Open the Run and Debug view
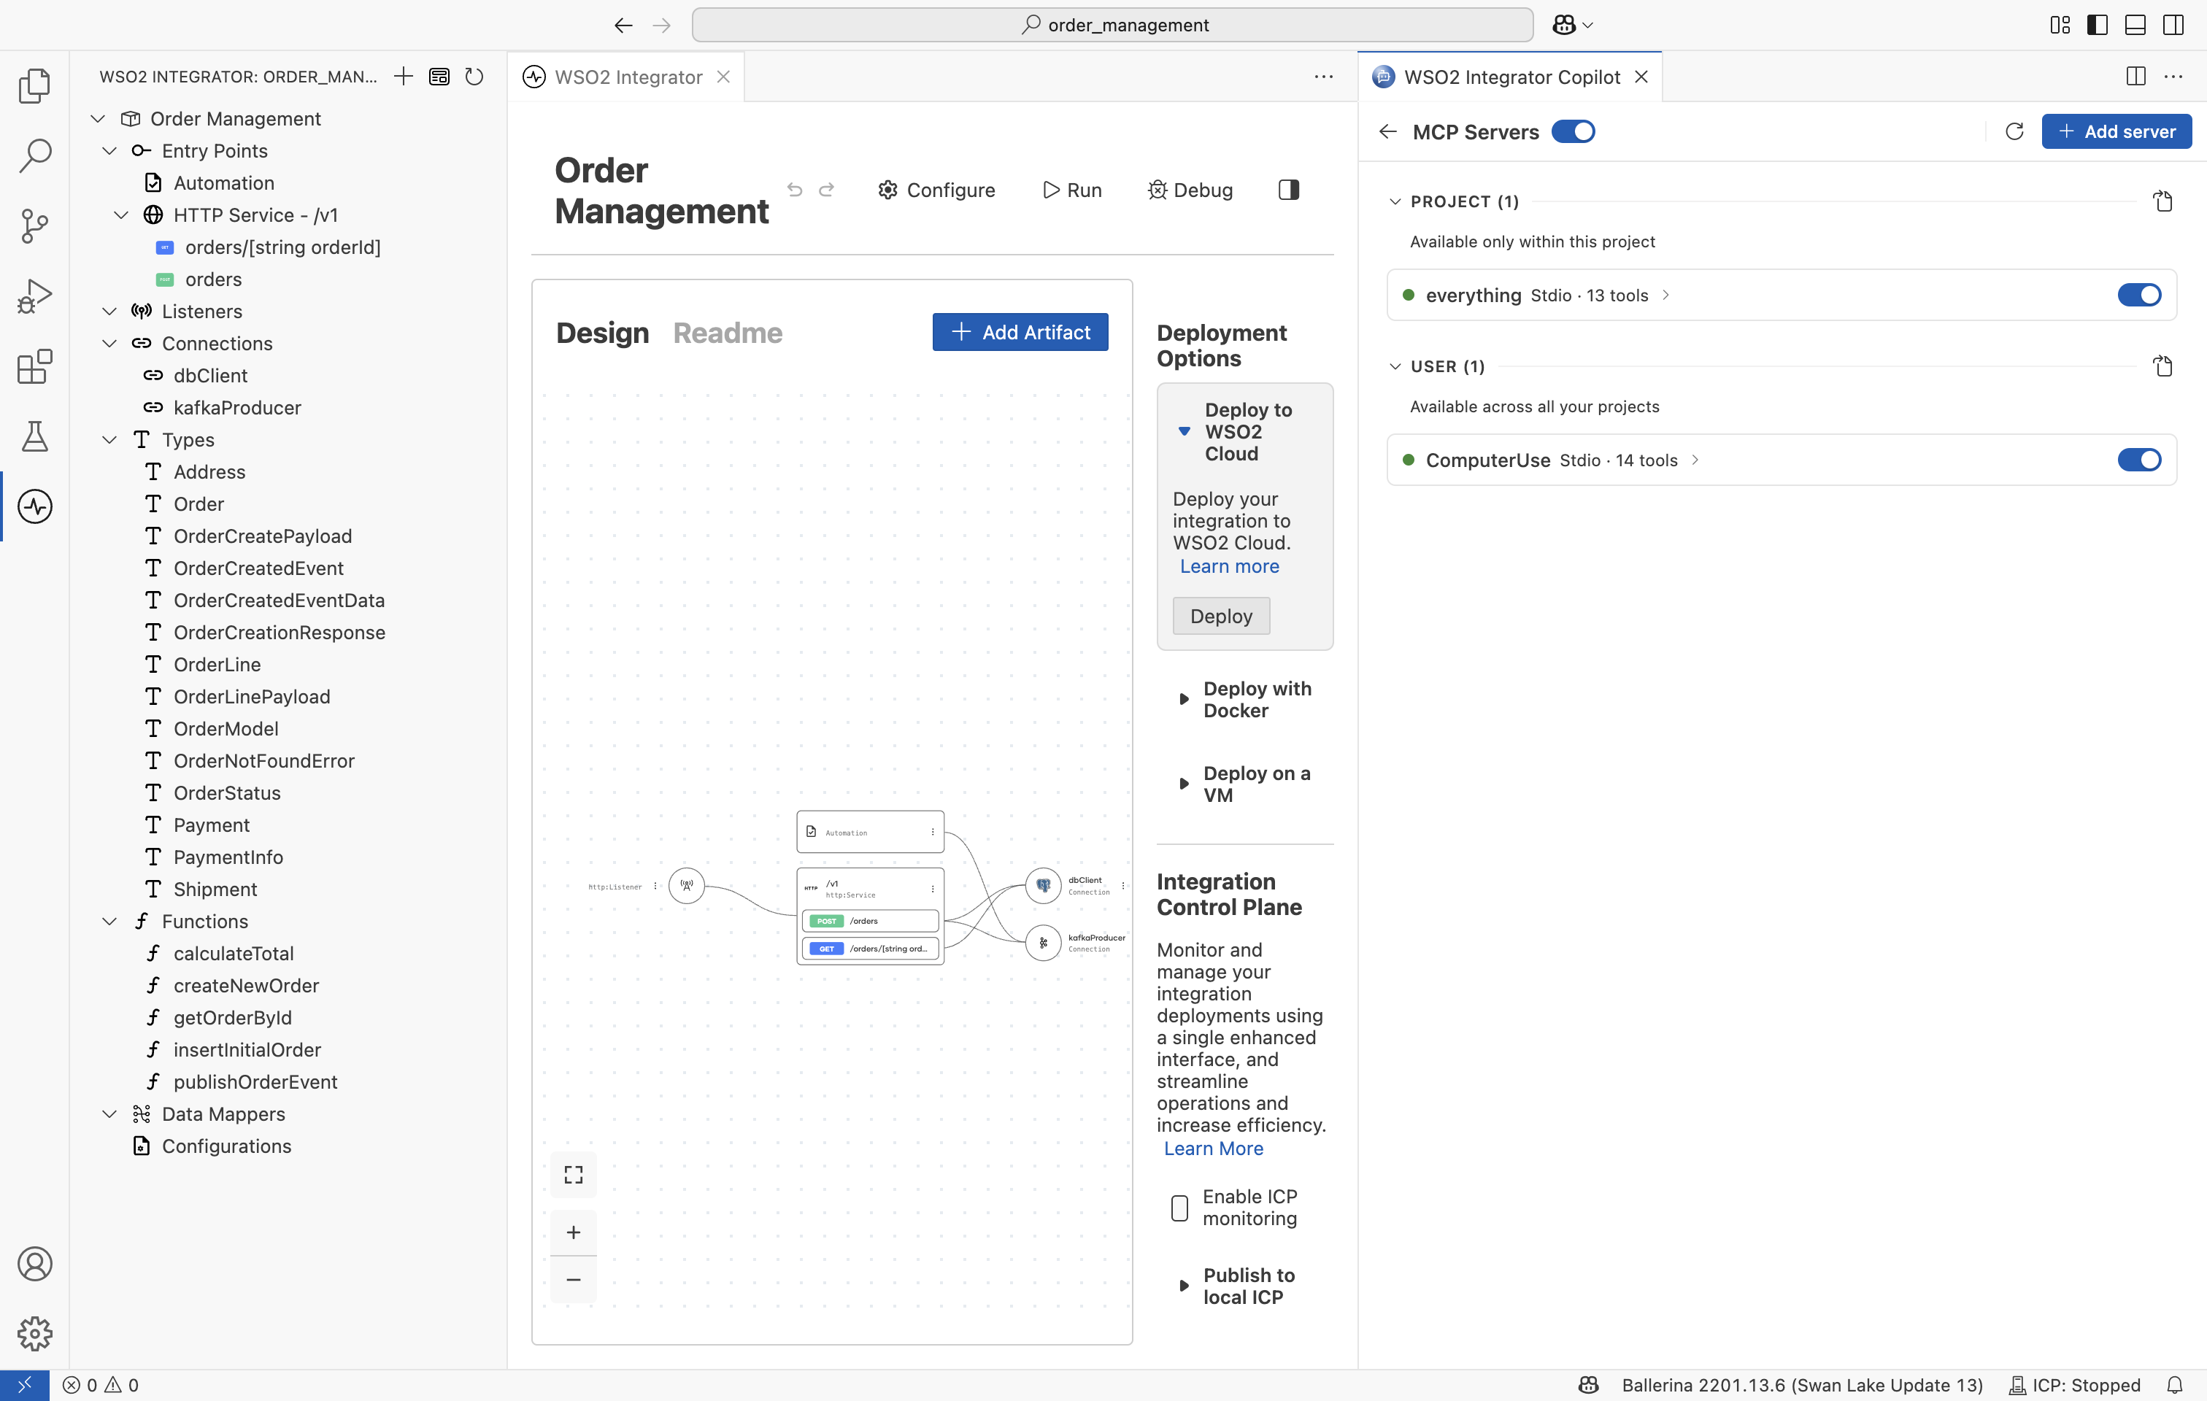This screenshot has height=1401, width=2207. pos(35,296)
